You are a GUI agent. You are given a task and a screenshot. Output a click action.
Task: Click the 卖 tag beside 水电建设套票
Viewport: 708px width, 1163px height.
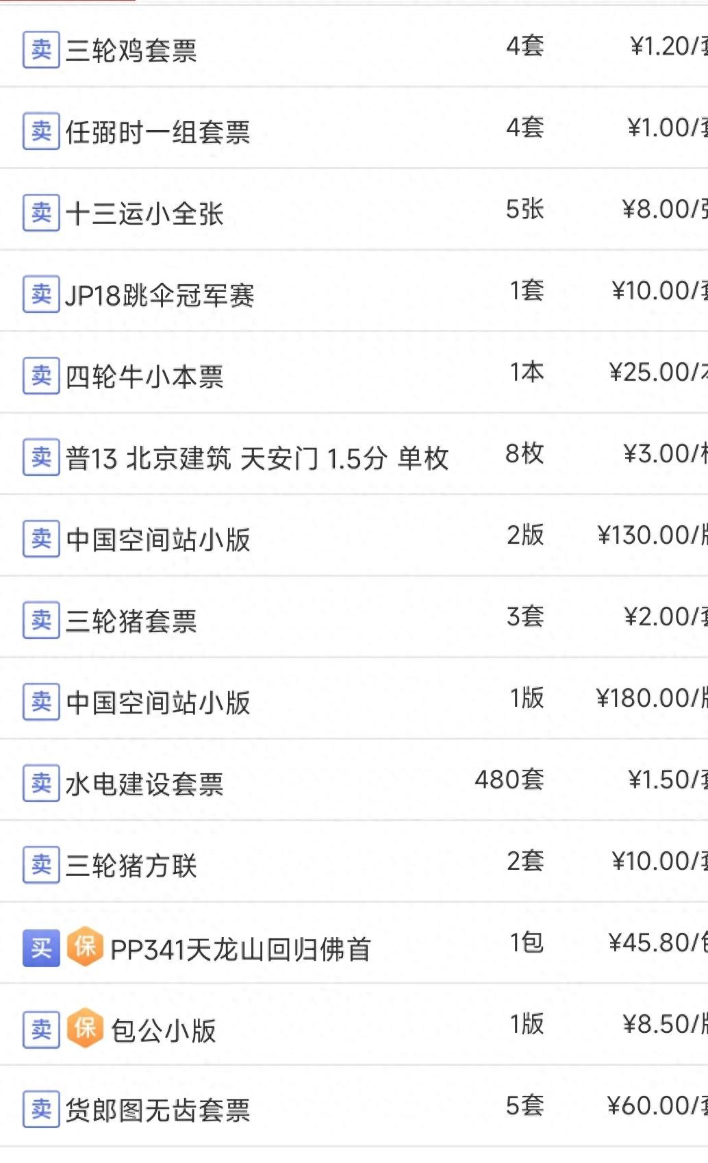pos(41,784)
